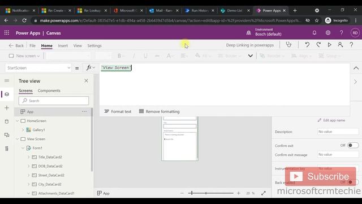This screenshot has width=362, height=204.
Task: Click Edit app name link
Action: pos(331,120)
